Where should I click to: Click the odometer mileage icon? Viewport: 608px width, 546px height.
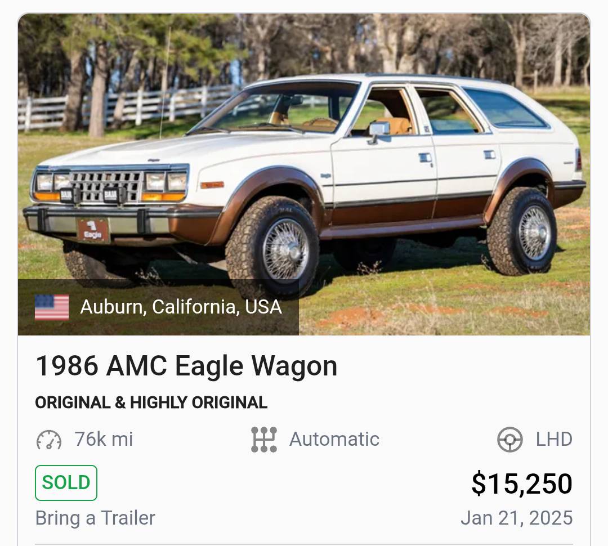click(x=49, y=440)
